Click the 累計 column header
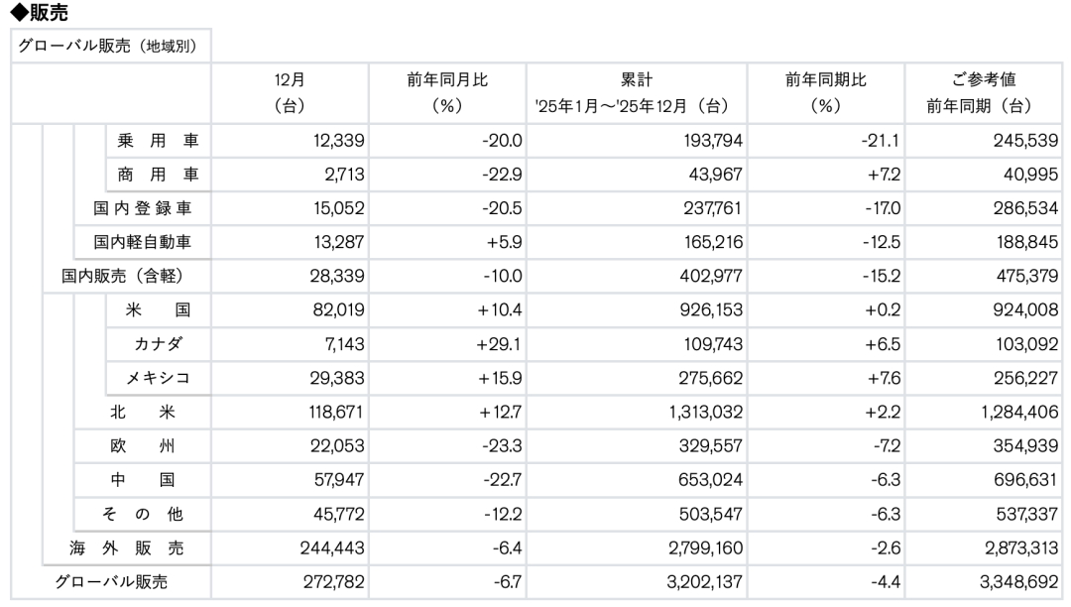The height and width of the screenshot is (607, 1071). (x=635, y=90)
